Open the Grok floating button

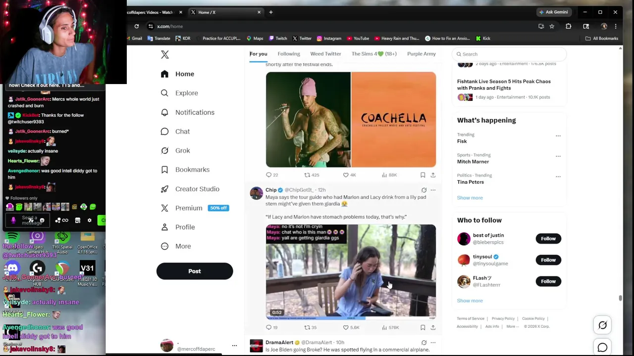pos(602,325)
